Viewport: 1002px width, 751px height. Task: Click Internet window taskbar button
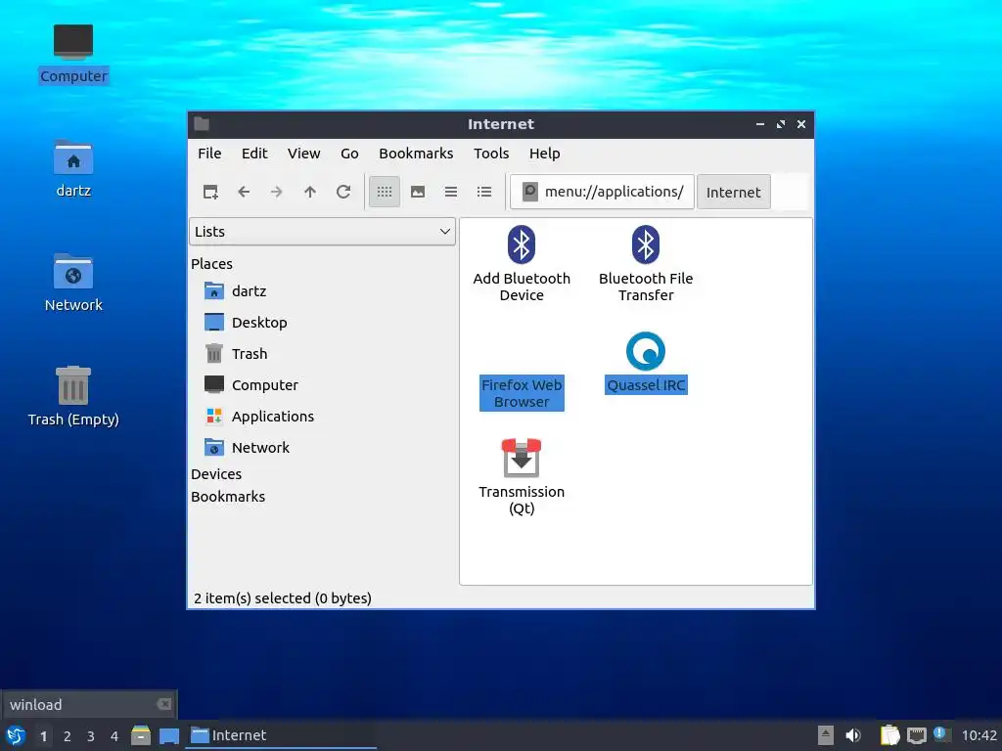click(281, 735)
